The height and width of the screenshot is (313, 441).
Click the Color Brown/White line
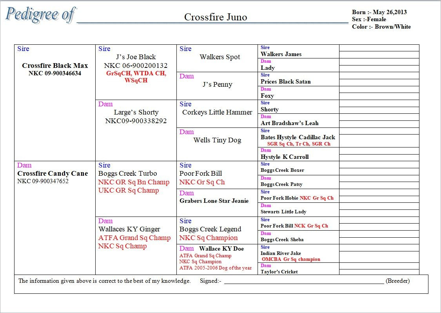[x=381, y=27]
